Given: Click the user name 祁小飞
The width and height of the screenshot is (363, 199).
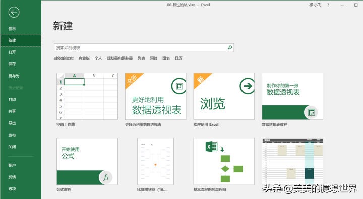Looking at the screenshot, I should 315,5.
